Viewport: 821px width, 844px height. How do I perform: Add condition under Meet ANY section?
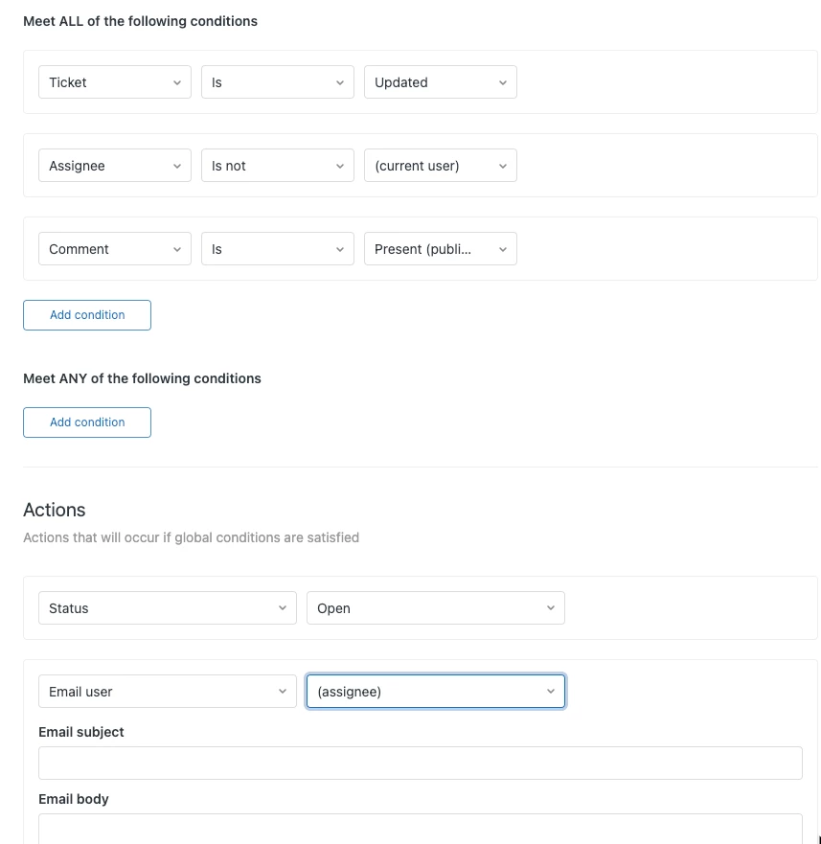coord(87,422)
